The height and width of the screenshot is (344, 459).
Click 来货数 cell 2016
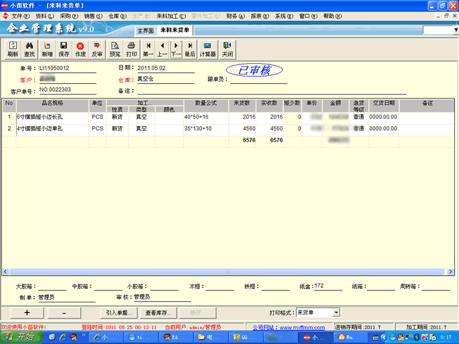coord(242,117)
